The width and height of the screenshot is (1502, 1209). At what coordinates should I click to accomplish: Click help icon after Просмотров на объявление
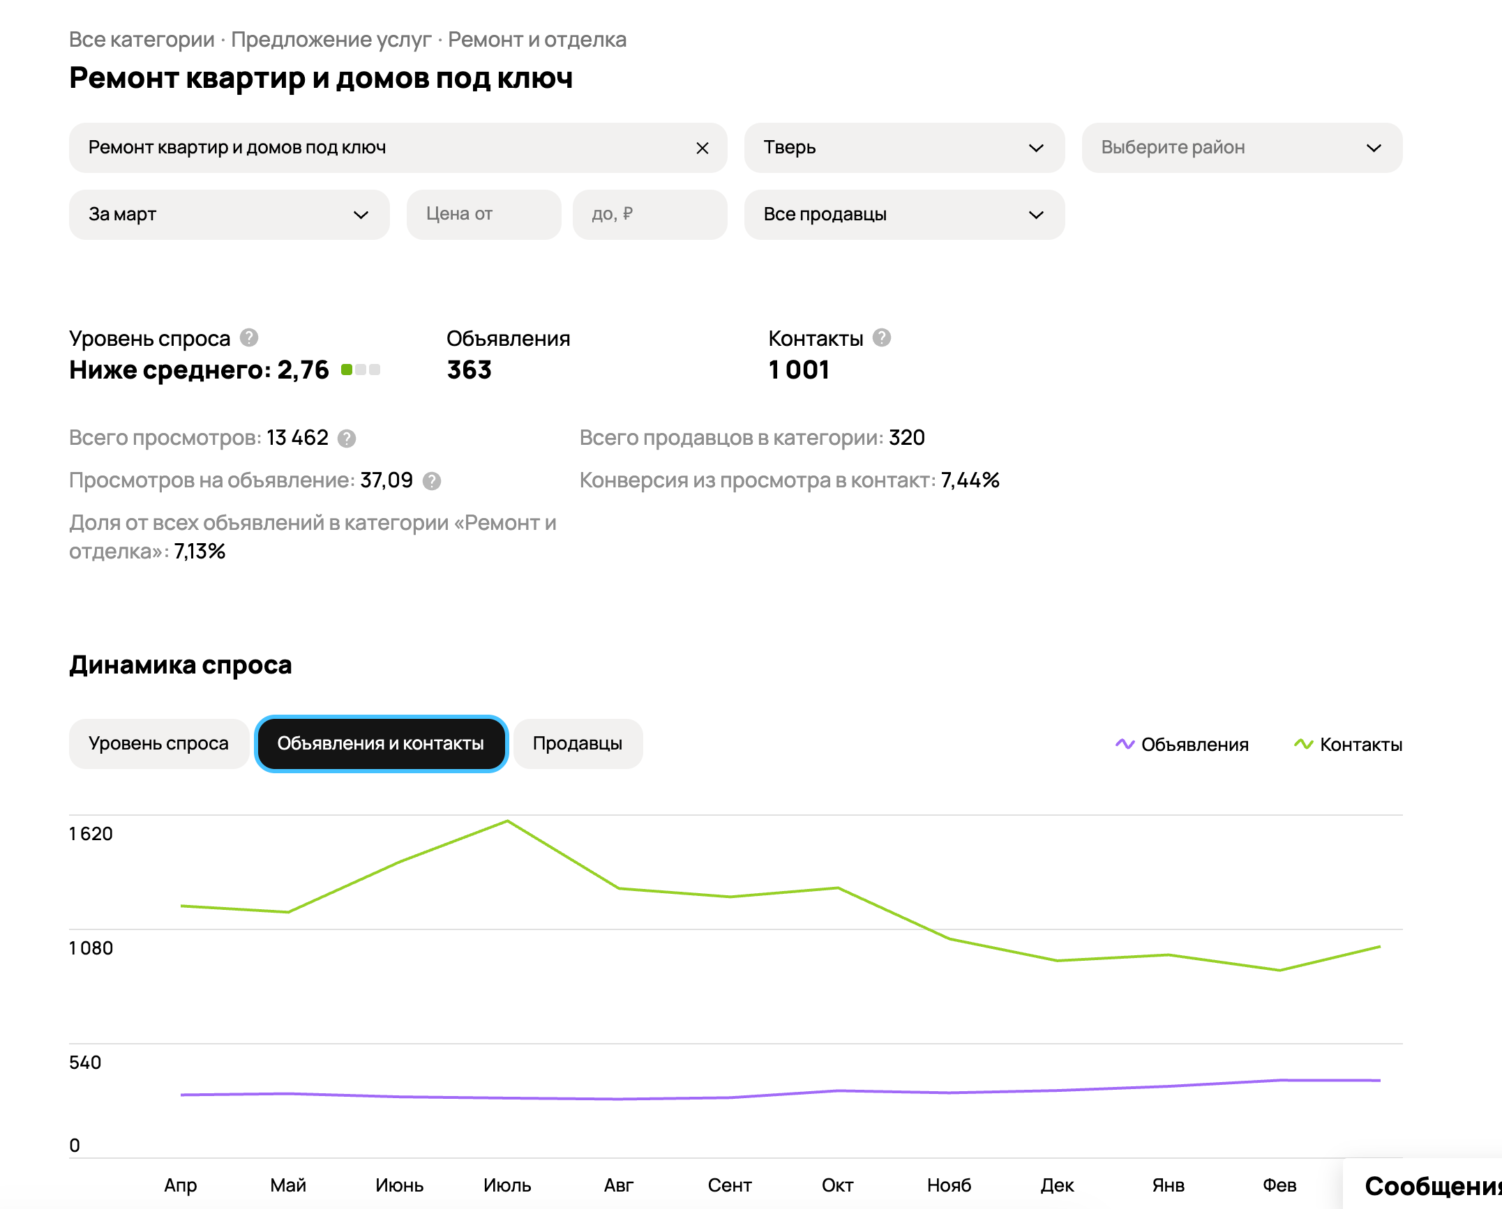pyautogui.click(x=432, y=481)
